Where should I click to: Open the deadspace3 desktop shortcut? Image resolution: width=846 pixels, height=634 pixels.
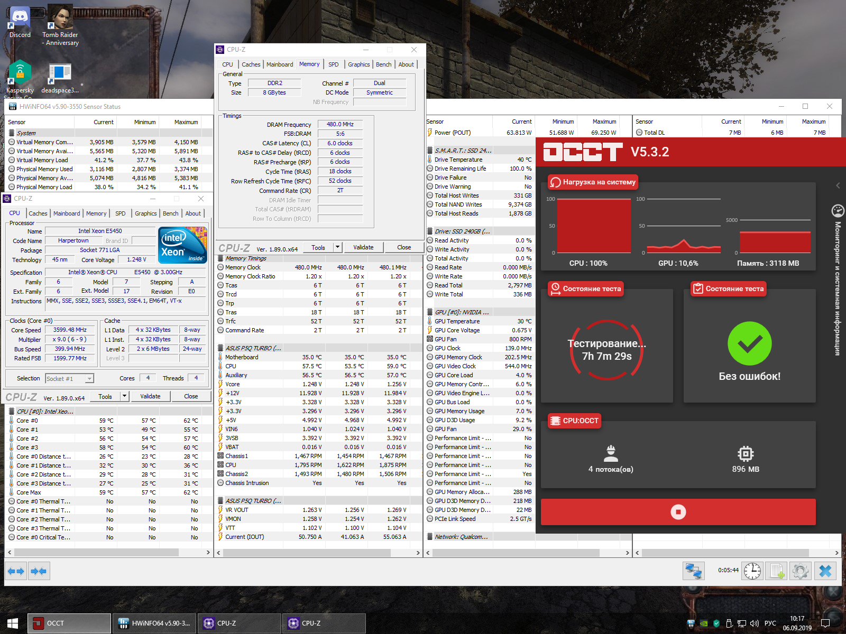(60, 78)
